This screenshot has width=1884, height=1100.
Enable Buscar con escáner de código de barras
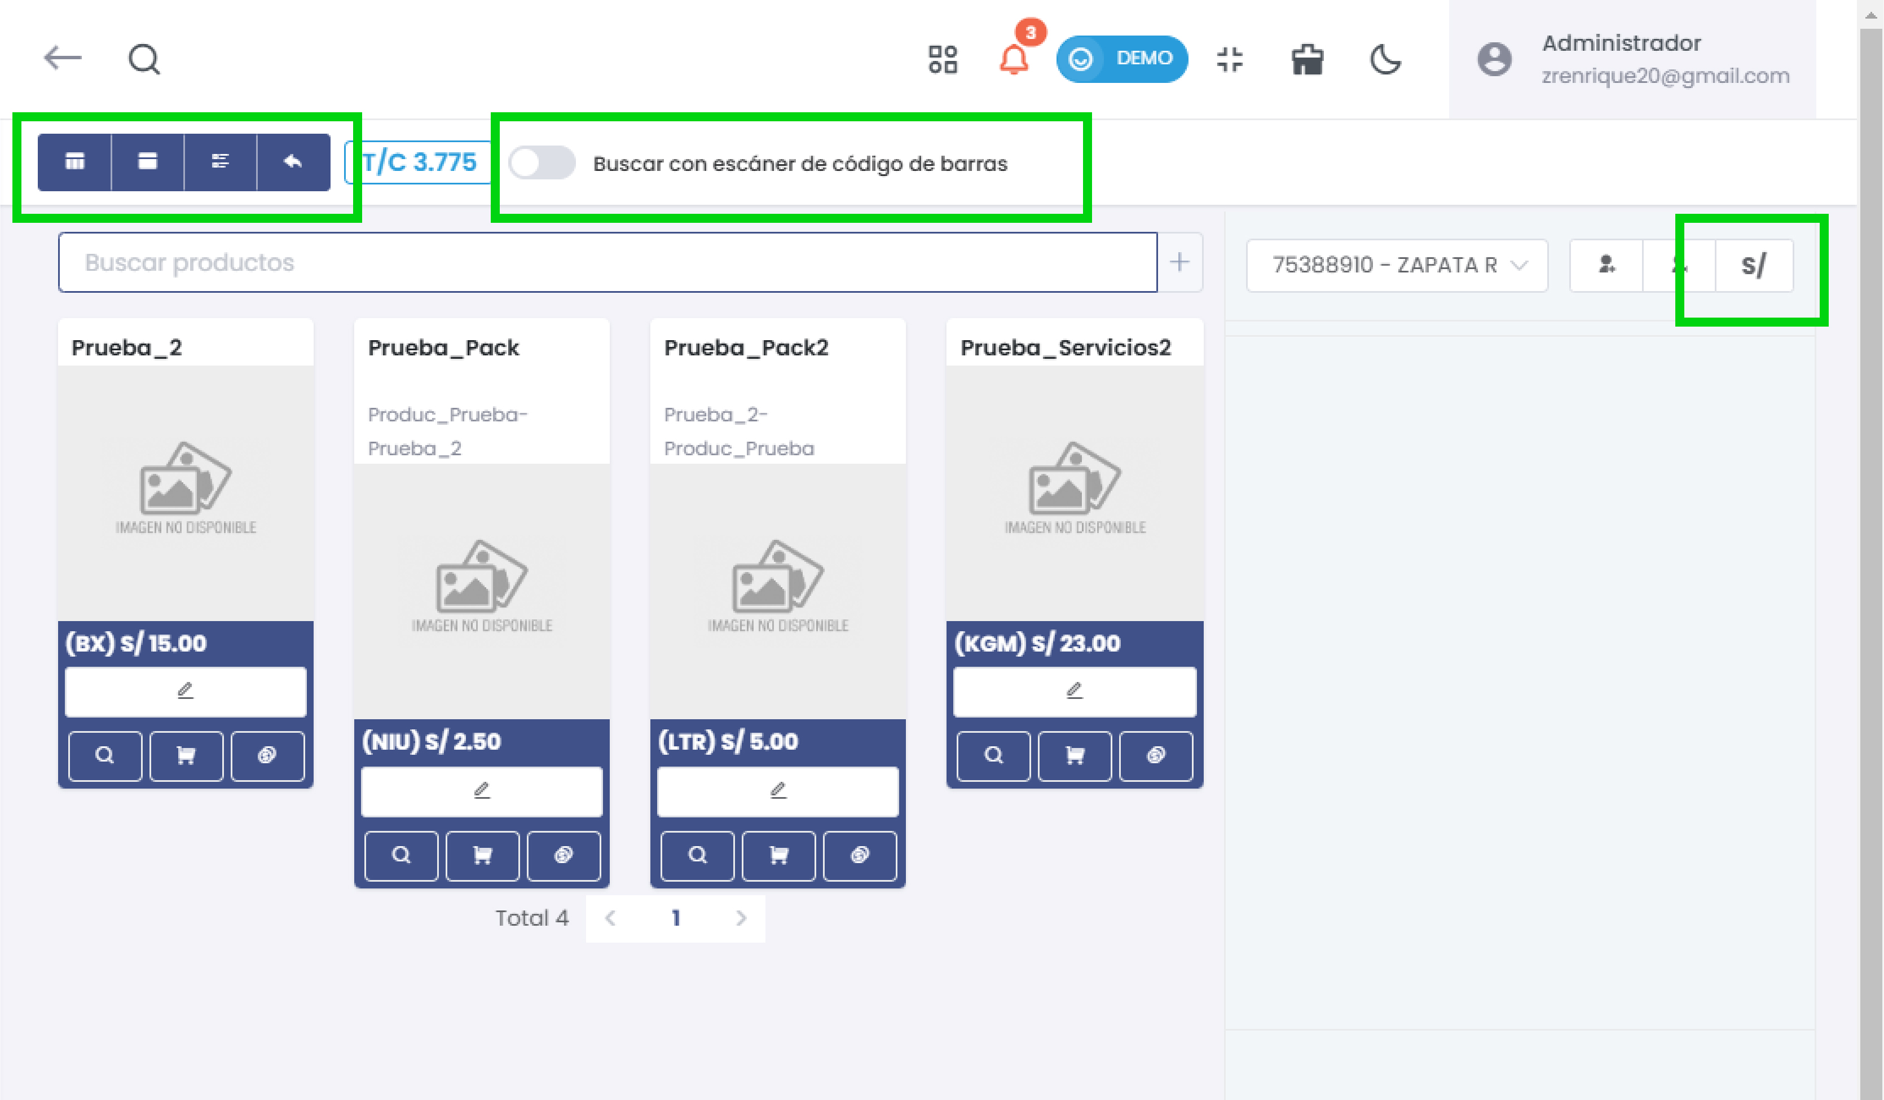[x=540, y=164]
